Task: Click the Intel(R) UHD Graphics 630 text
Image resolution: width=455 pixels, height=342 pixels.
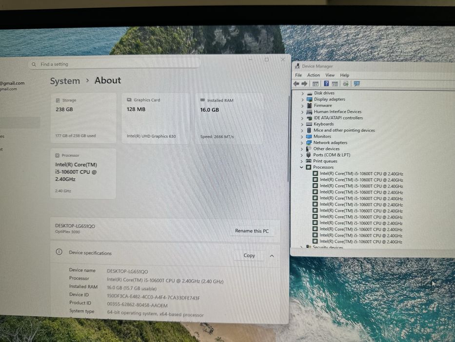Action: click(x=151, y=136)
